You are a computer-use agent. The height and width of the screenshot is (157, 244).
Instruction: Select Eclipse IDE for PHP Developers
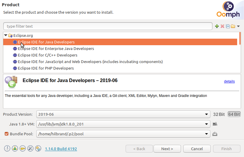click(x=46, y=68)
